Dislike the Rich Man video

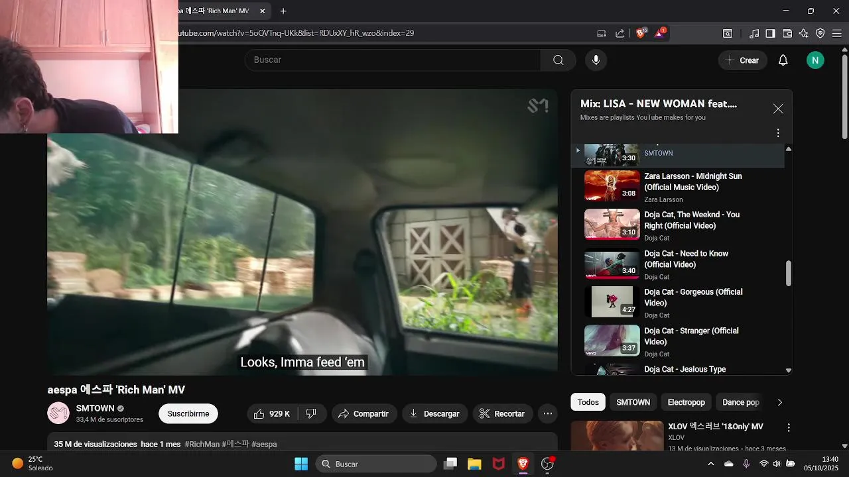[311, 413]
